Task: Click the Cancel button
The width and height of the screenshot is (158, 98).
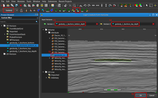Action: coord(152,95)
